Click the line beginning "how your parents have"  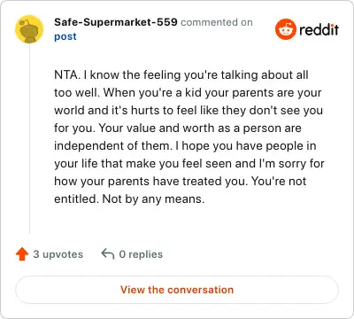(x=181, y=182)
